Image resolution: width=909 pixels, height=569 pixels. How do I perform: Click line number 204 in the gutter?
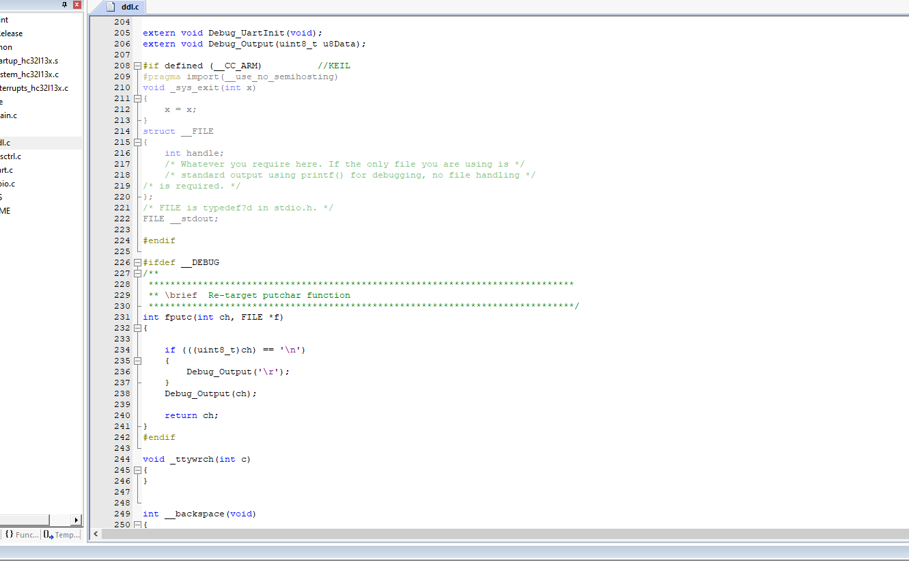(122, 22)
